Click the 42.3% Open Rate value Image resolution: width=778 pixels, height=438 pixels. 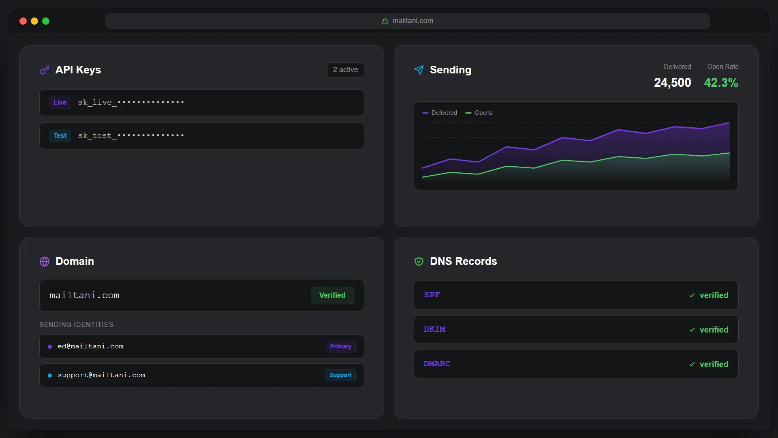pos(721,83)
